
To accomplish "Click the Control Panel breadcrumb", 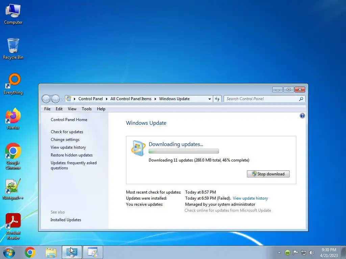I will coord(91,99).
